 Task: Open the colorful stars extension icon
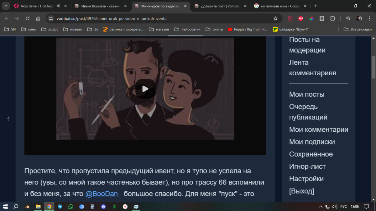click(x=311, y=18)
